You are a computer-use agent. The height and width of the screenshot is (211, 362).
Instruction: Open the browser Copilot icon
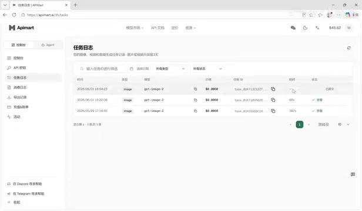(347, 15)
